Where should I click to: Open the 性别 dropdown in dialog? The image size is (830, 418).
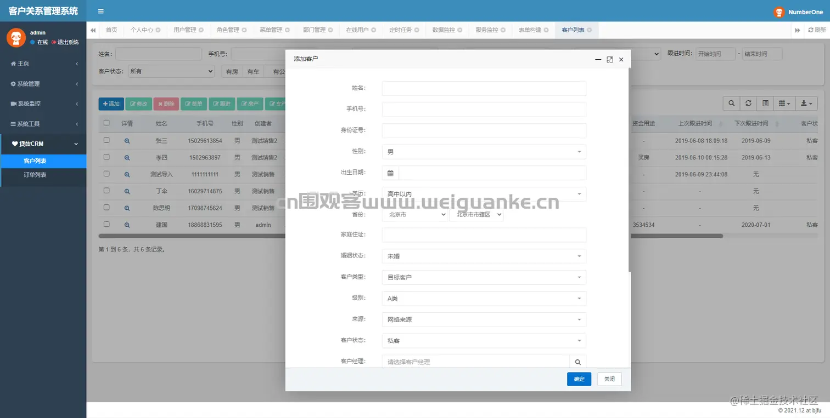coord(484,152)
